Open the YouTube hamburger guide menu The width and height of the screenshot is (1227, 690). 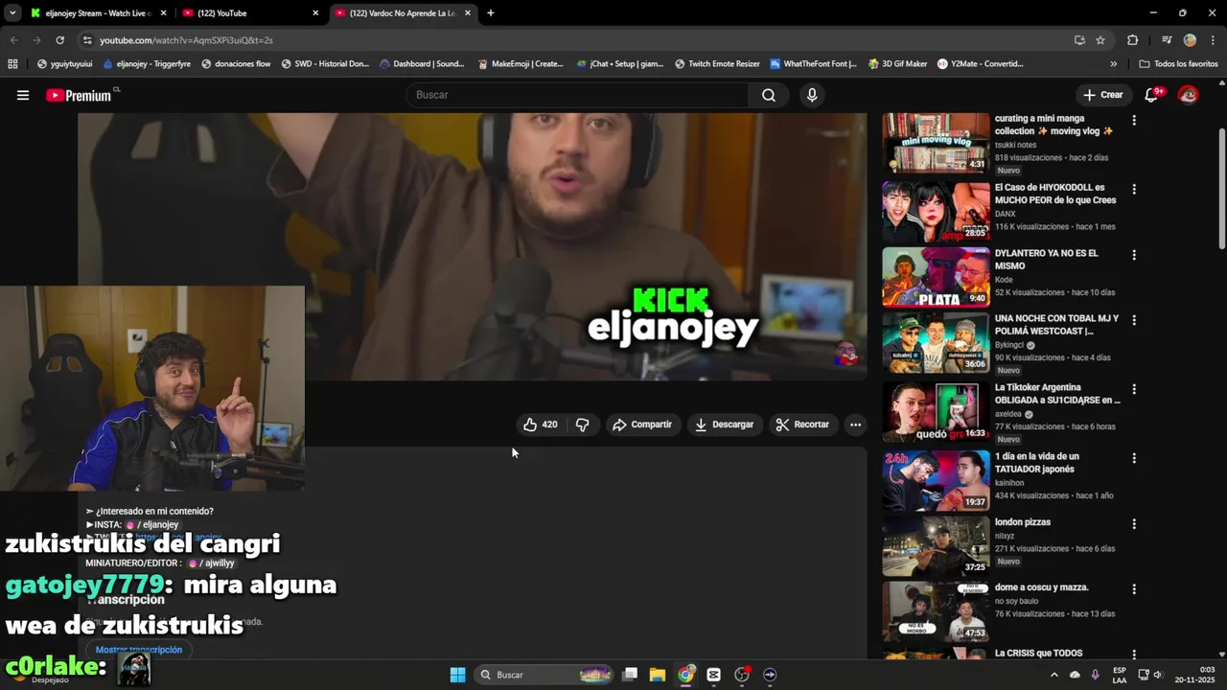(23, 95)
